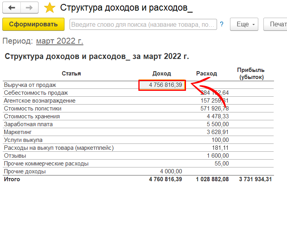The width and height of the screenshot is (287, 228).
Task: Click the question mark search help
Action: [x=222, y=24]
